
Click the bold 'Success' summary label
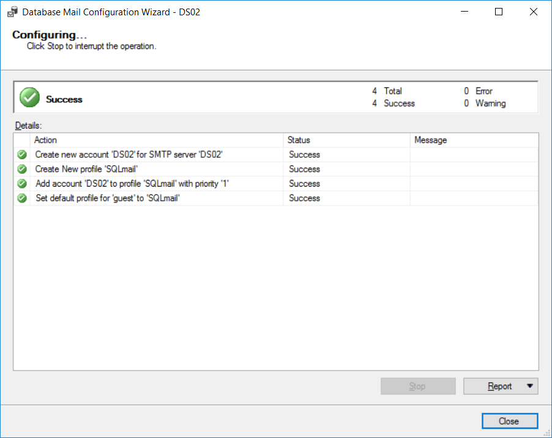coord(64,100)
